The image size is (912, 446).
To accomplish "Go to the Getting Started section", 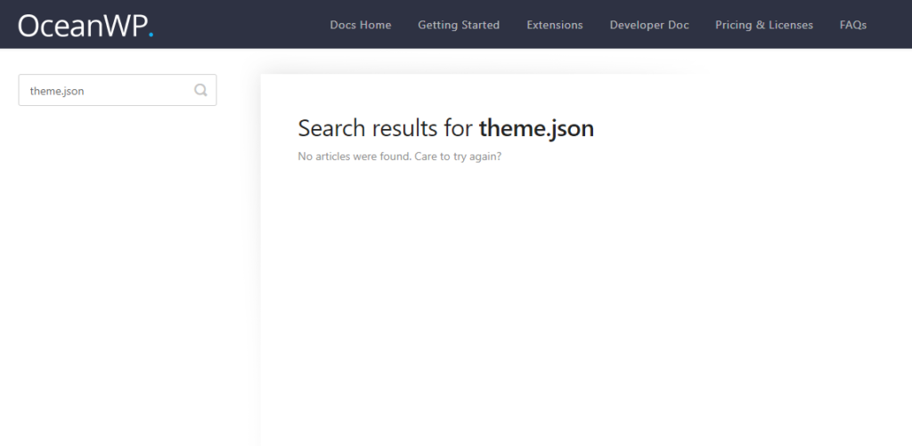I will 459,25.
